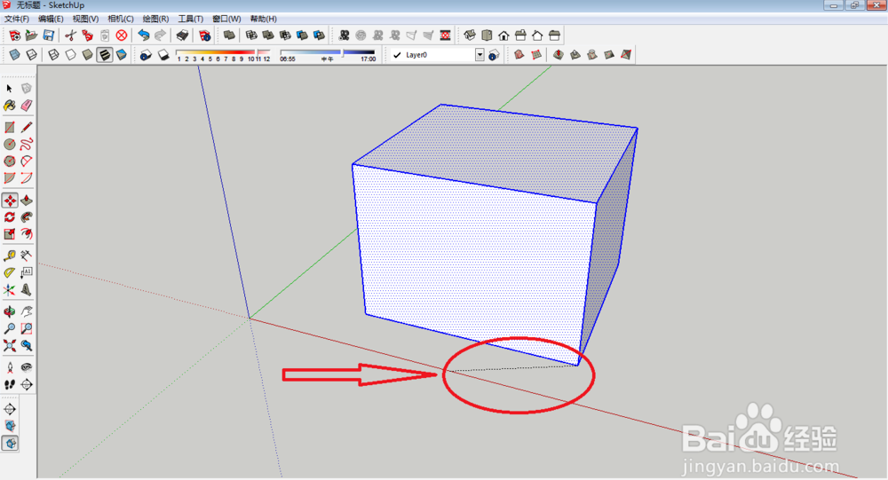Toggle Shaded with Textures style
Viewport: 888px width, 480px height.
105,55
